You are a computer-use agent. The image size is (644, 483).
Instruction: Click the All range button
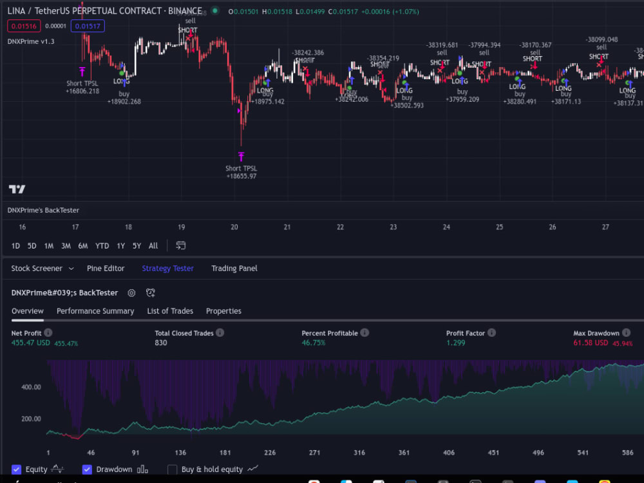(x=153, y=245)
